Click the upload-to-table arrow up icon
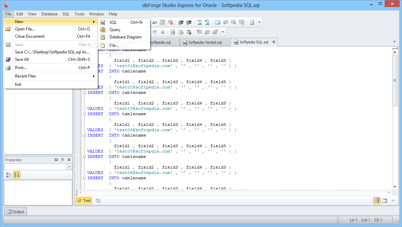The height and width of the screenshot is (227, 402). (x=199, y=32)
